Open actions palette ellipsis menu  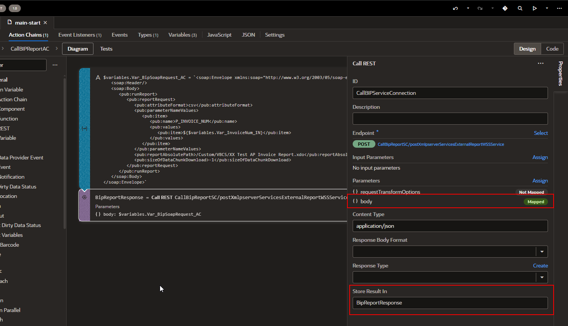click(55, 65)
